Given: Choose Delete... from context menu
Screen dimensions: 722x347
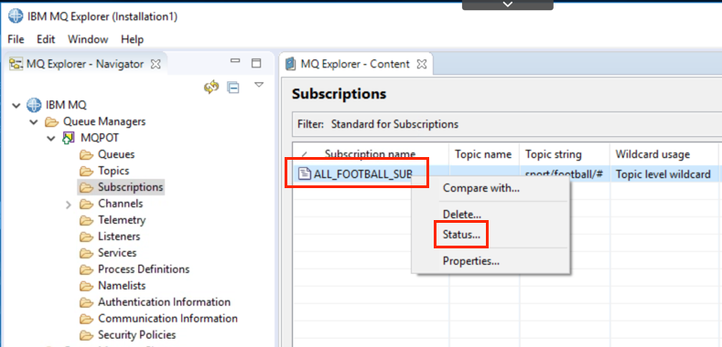Looking at the screenshot, I should point(462,215).
